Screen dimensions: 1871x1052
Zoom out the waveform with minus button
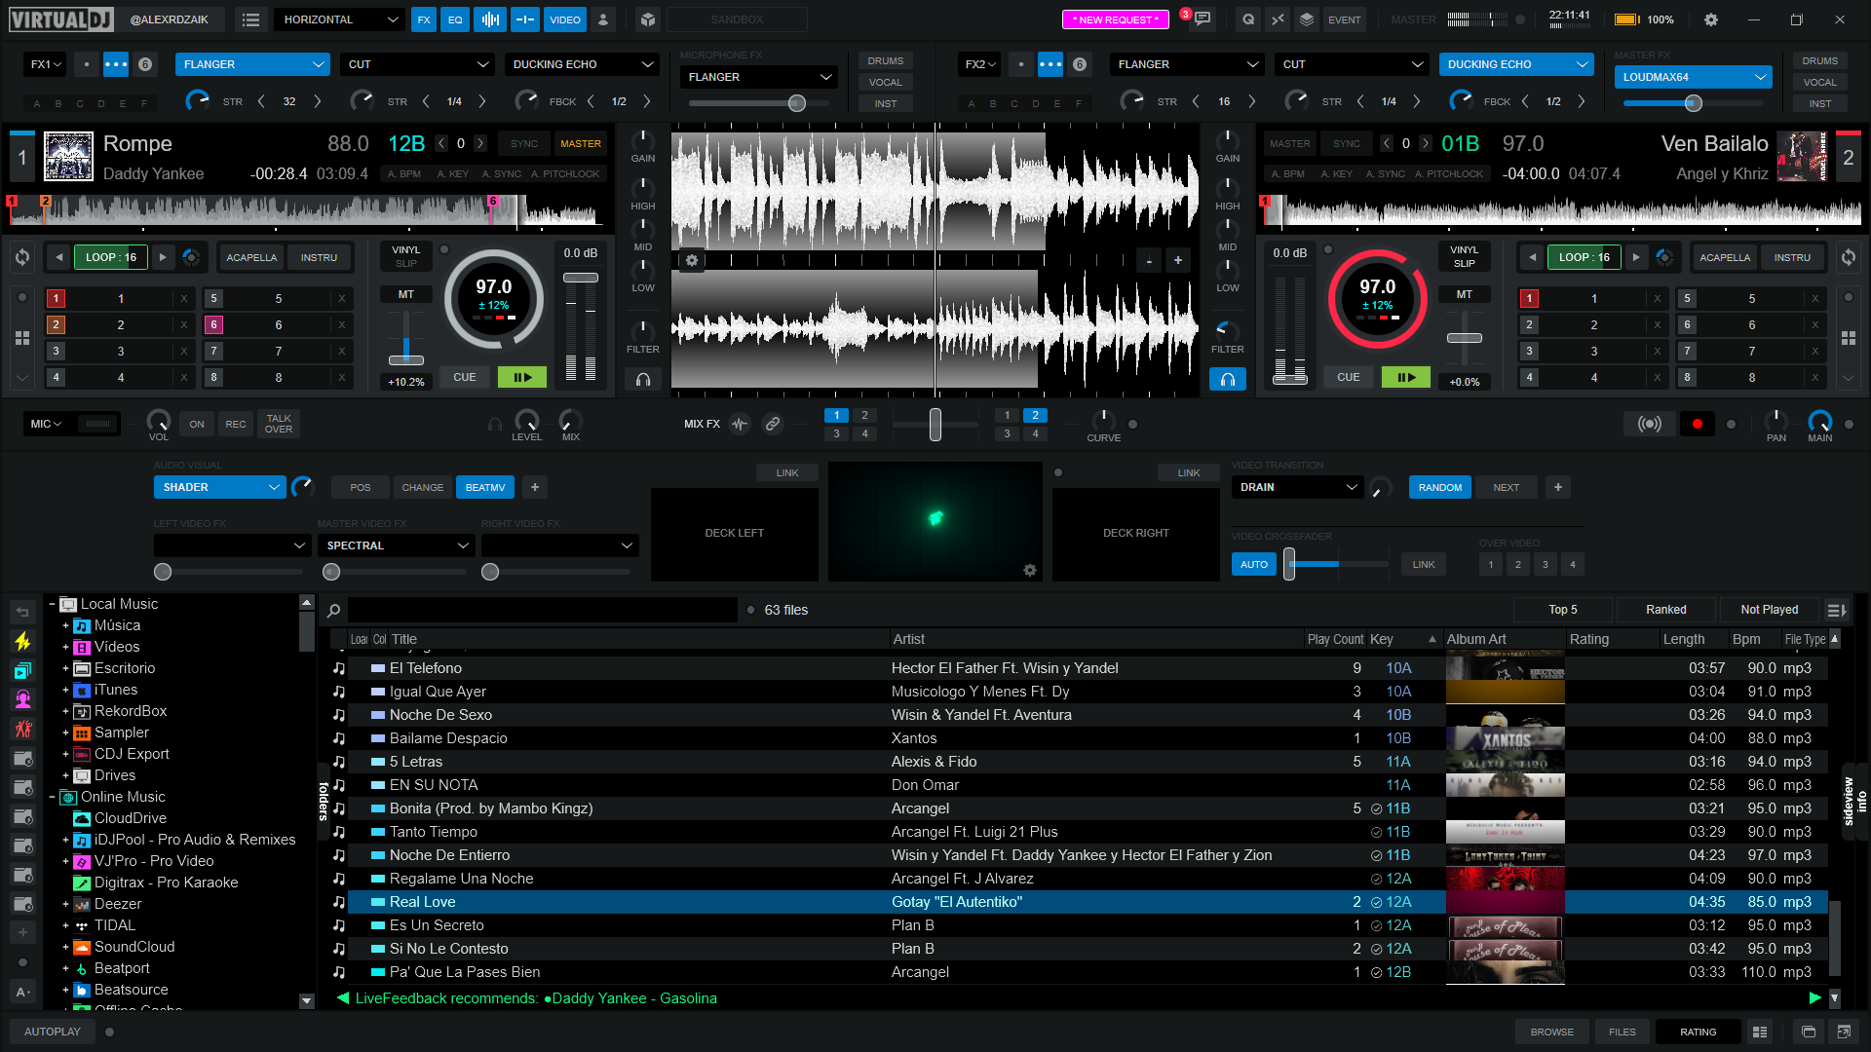[x=1149, y=260]
